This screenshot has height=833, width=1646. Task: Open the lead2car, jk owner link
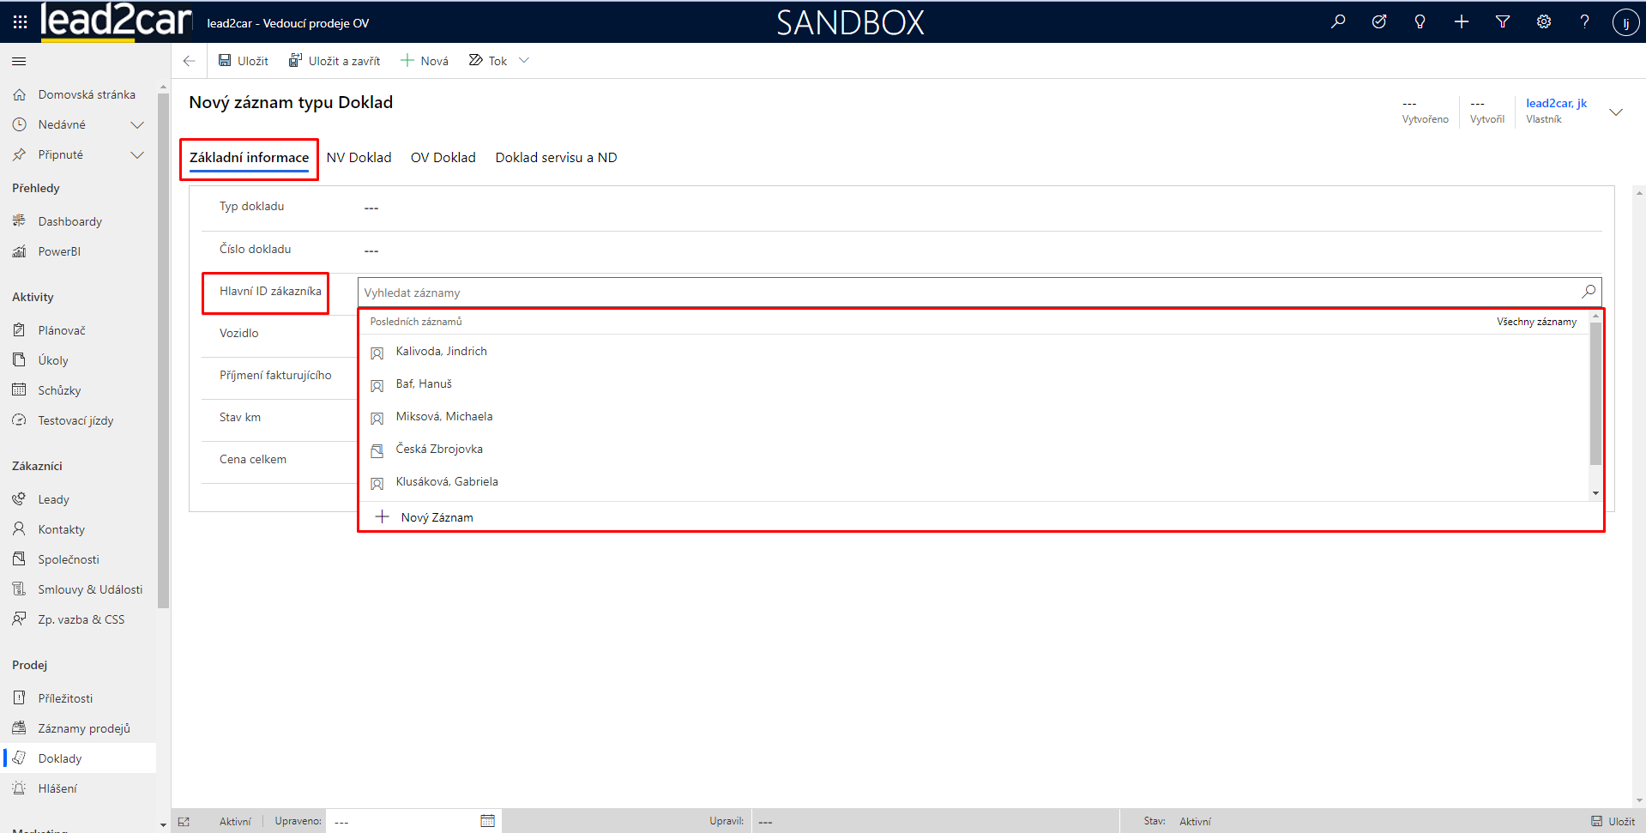click(x=1556, y=104)
